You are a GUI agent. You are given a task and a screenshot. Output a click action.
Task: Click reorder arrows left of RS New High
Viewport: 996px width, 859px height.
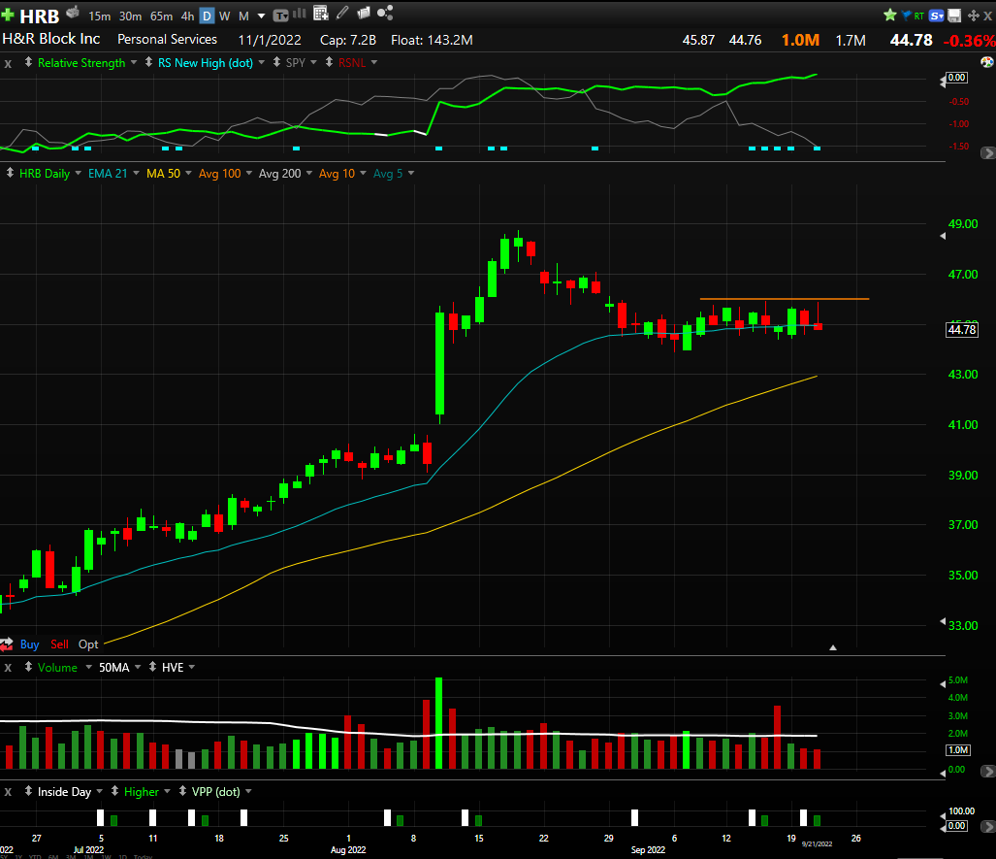tap(148, 62)
